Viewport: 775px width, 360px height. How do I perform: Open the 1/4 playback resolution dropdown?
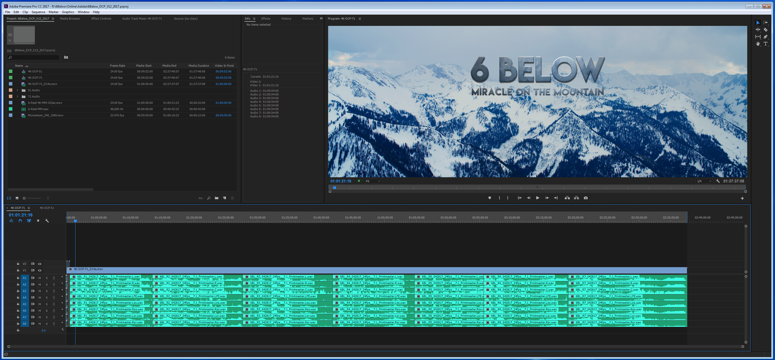point(704,181)
